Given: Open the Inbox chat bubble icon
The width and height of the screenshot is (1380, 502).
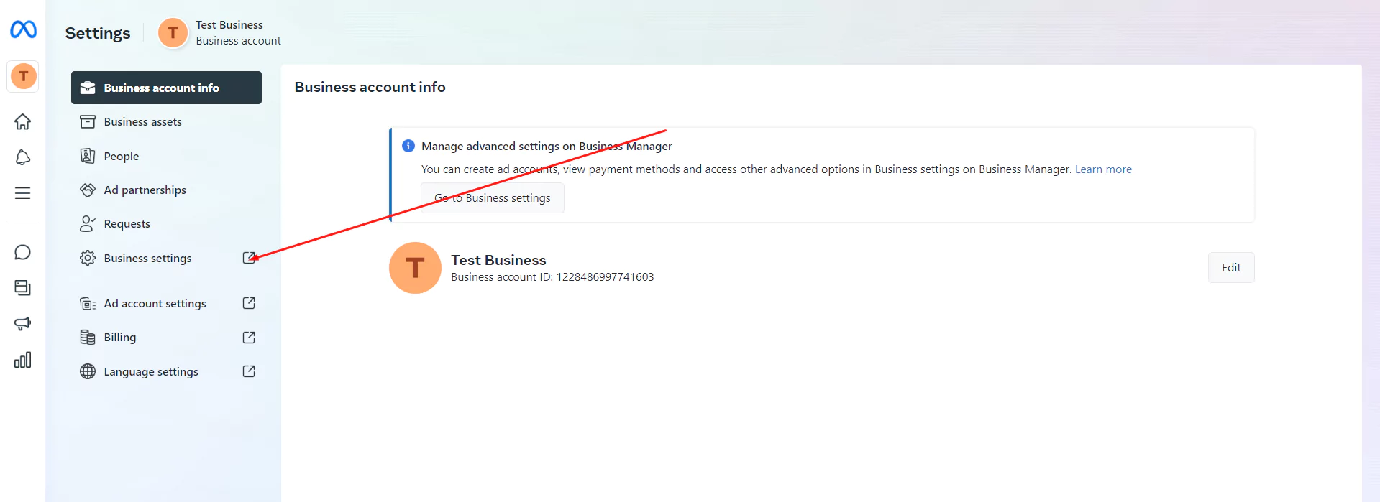Looking at the screenshot, I should 23,252.
